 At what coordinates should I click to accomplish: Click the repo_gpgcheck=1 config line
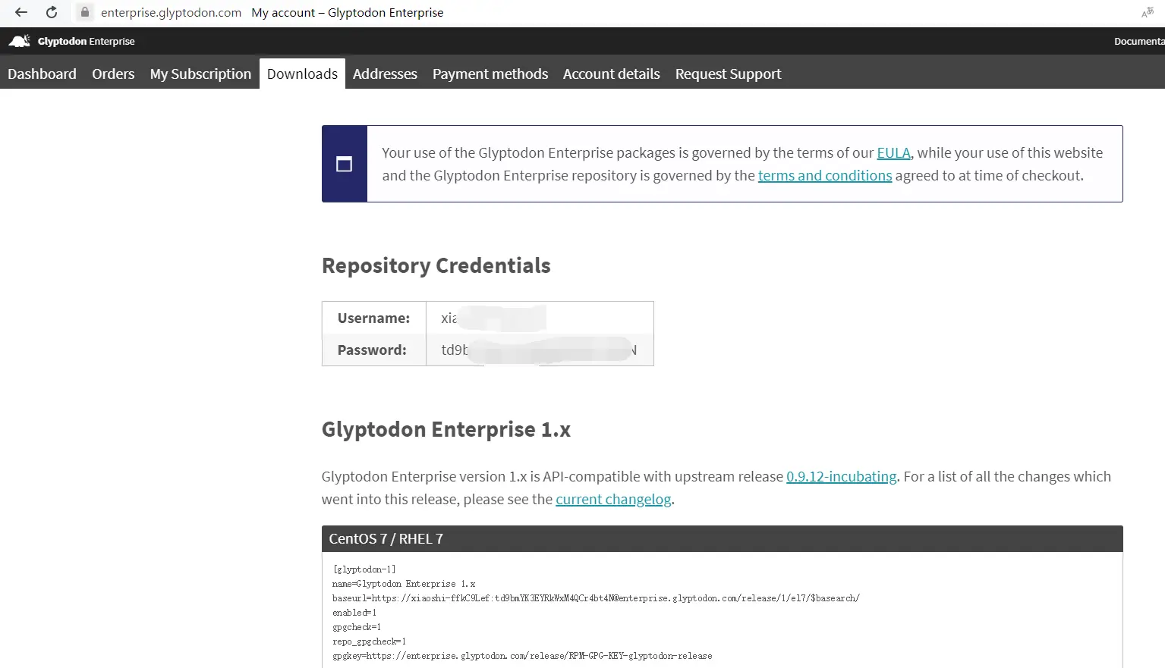tap(369, 641)
